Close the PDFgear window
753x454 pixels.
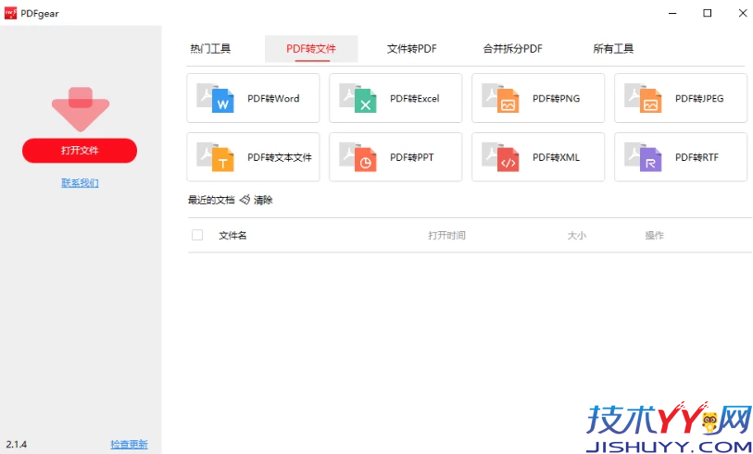(x=743, y=13)
